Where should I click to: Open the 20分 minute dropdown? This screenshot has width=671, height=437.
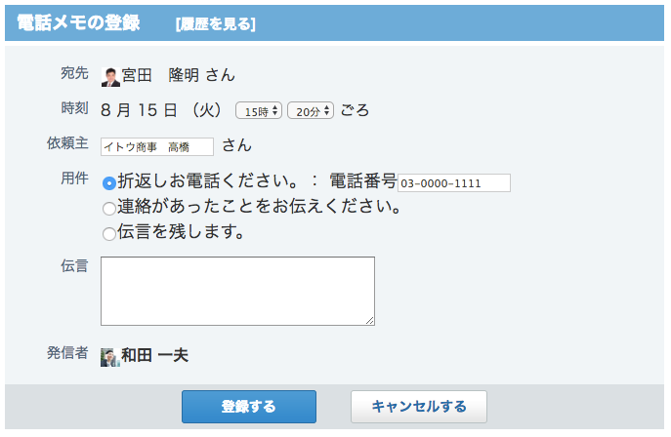(x=311, y=111)
